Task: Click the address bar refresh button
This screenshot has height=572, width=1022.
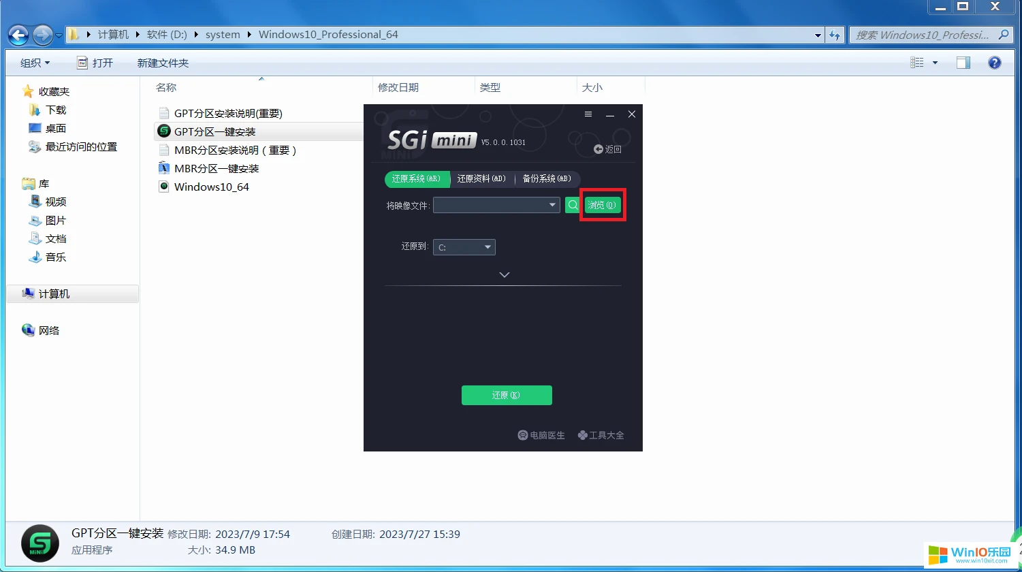Action: [x=835, y=35]
